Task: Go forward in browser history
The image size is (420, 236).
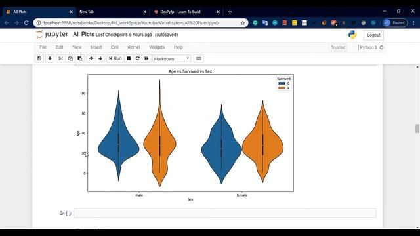Action: coord(16,23)
